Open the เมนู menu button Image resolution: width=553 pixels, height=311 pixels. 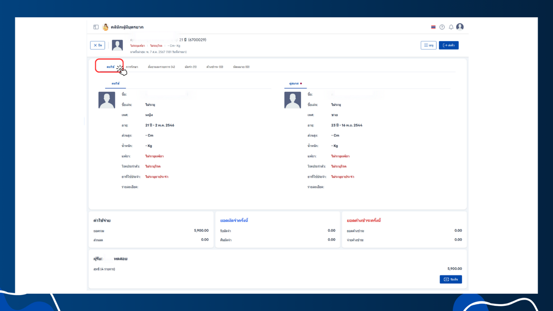point(429,45)
